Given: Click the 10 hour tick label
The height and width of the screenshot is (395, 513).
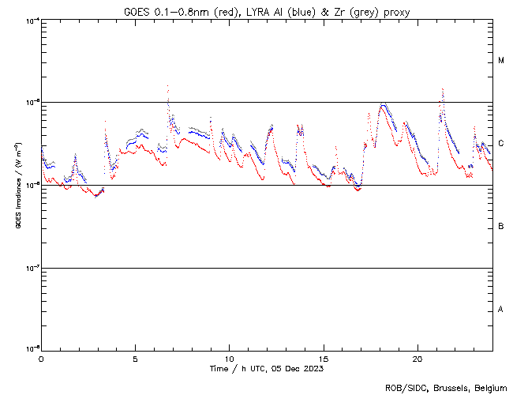Looking at the screenshot, I should [229, 359].
